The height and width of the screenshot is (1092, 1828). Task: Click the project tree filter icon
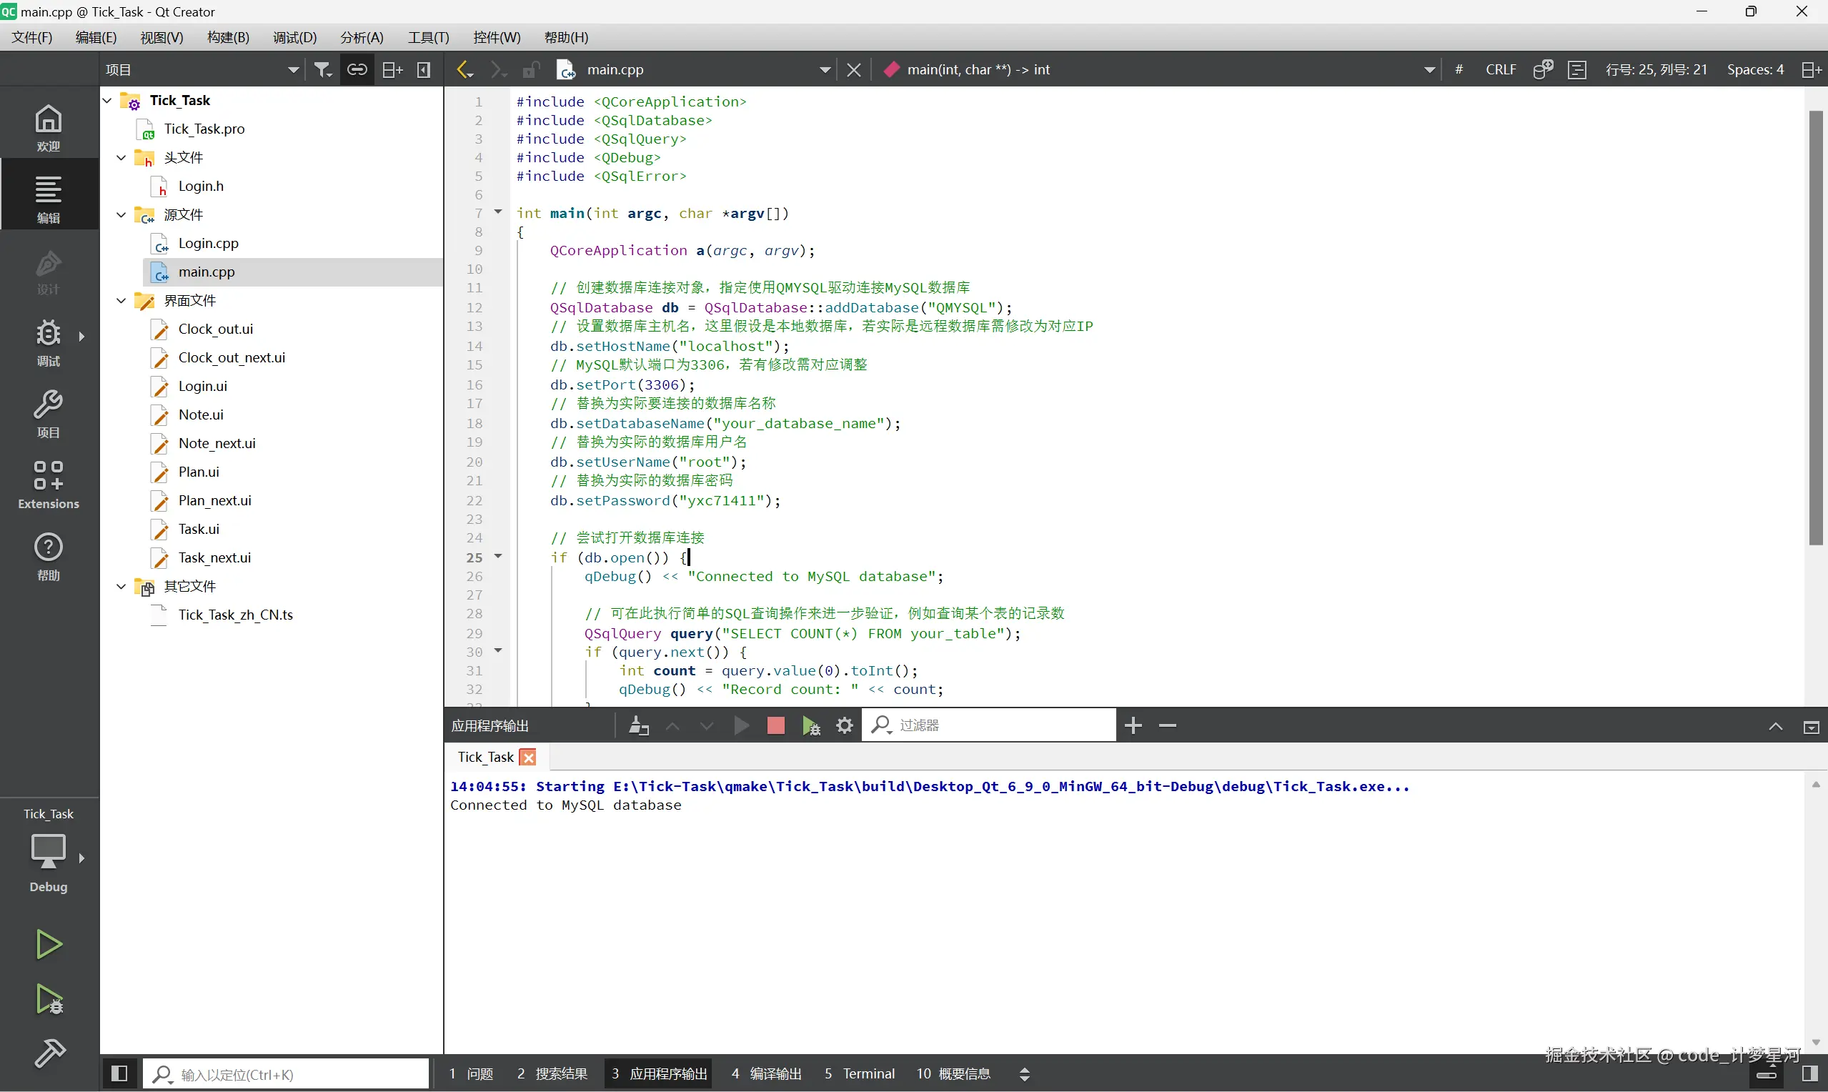322,69
